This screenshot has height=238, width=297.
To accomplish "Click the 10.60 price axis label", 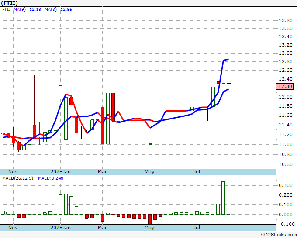I will pos(286,164).
